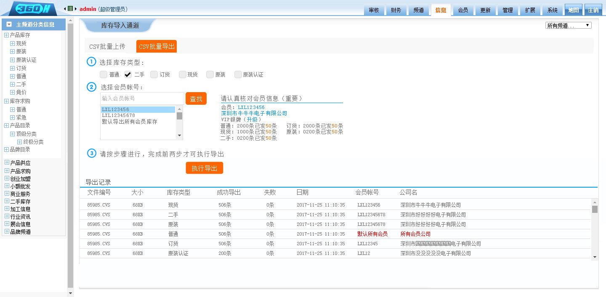
Task: Open blue 深圳市牛牛牛电子有限公司 link in member info
Action: (x=254, y=113)
